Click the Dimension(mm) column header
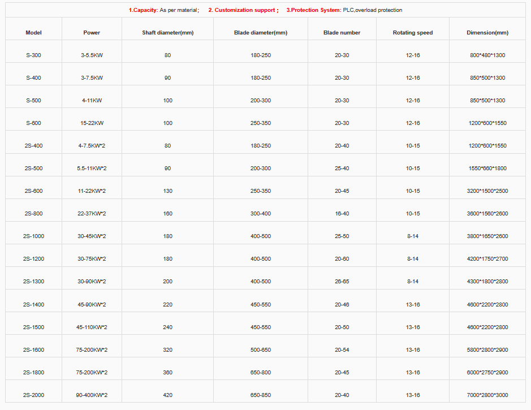This screenshot has height=410, width=531. tap(487, 33)
